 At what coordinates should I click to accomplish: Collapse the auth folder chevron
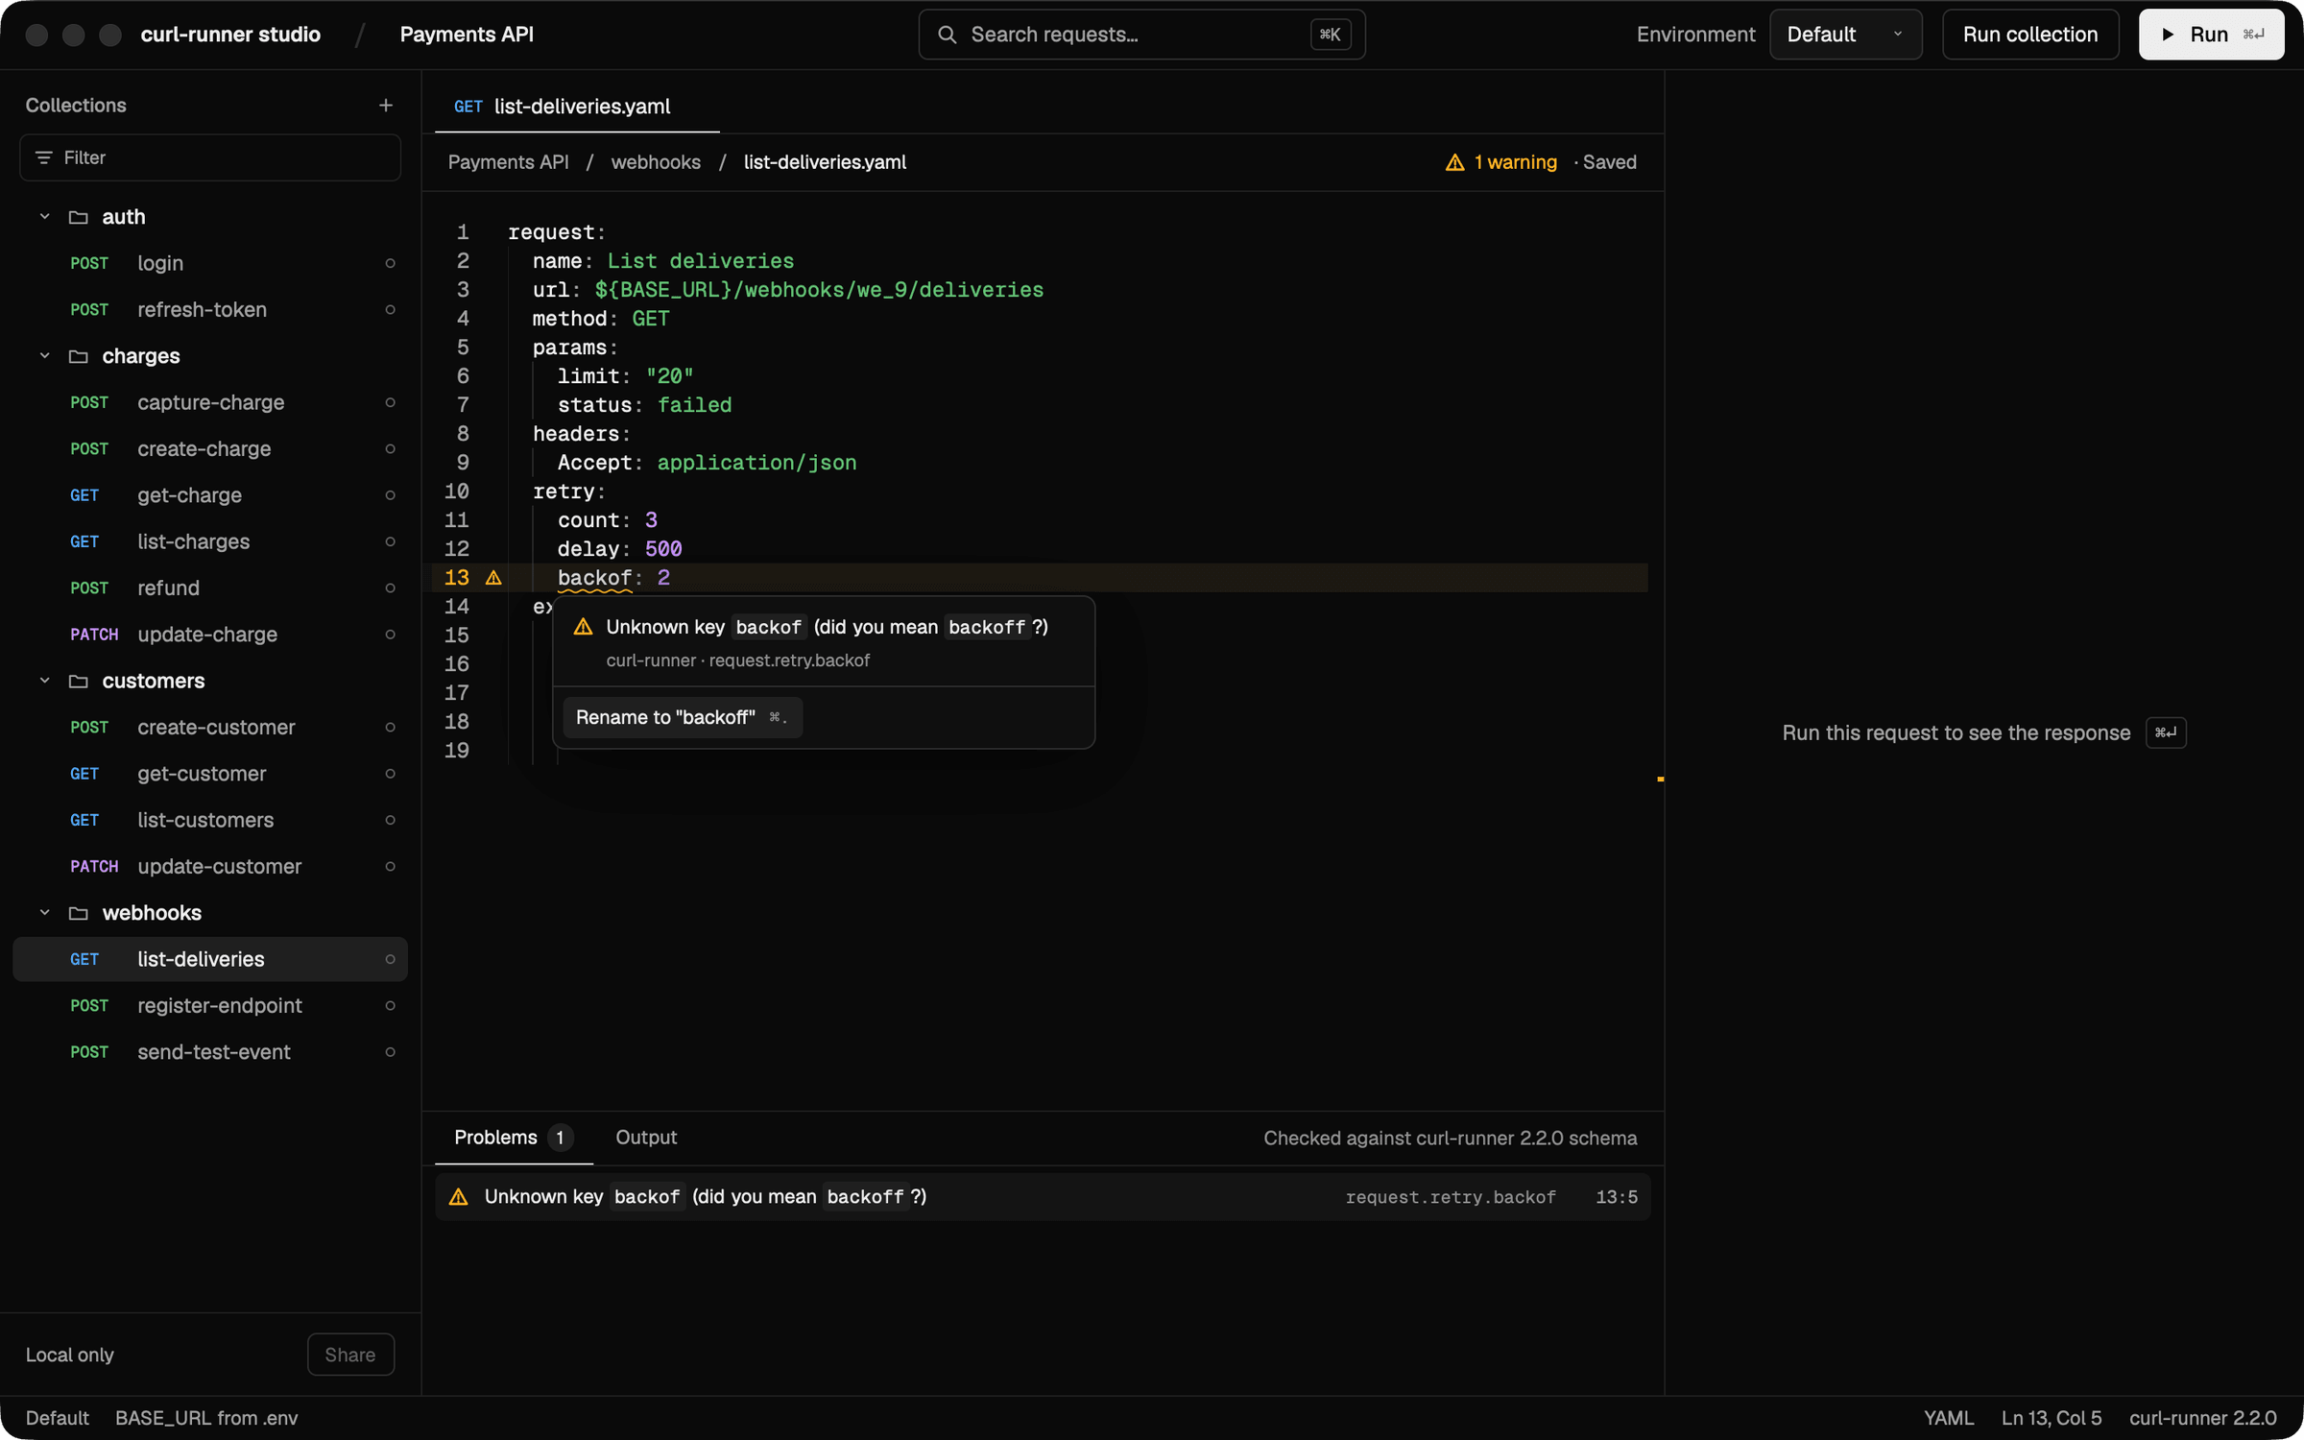pyautogui.click(x=44, y=217)
